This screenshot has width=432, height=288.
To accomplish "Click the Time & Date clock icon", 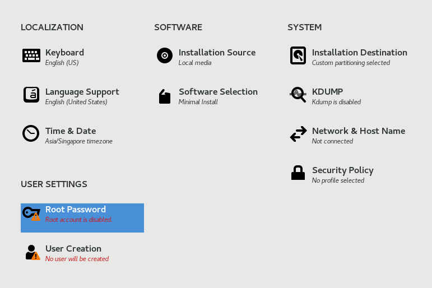I will pos(31,133).
